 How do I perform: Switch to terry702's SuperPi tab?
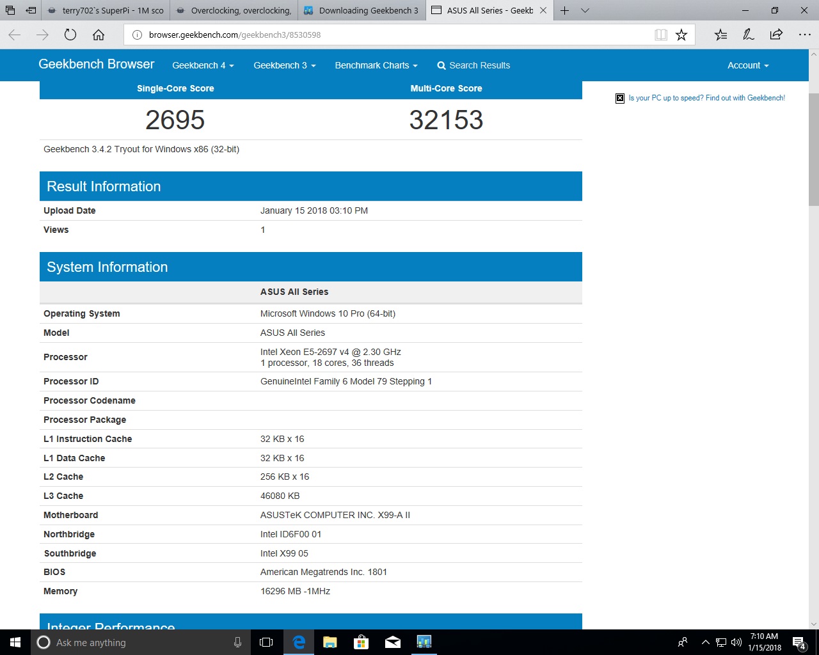(x=106, y=10)
